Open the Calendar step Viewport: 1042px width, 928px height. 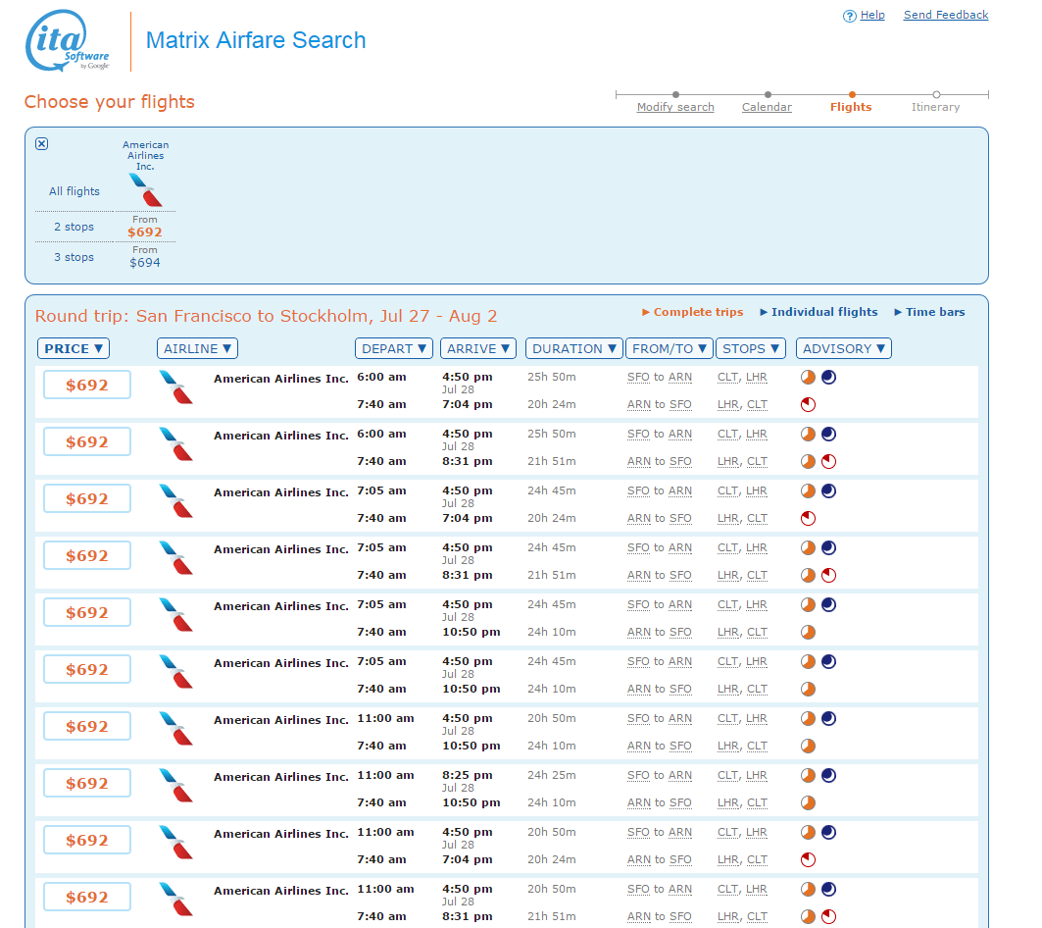767,107
